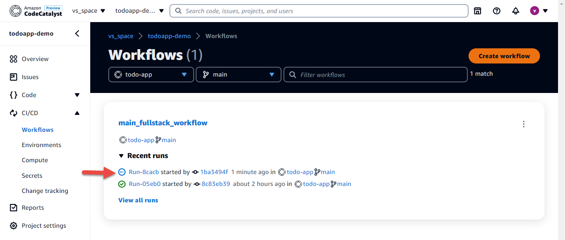565x240 pixels.
Task: Select the global search magnifier icon
Action: point(178,11)
